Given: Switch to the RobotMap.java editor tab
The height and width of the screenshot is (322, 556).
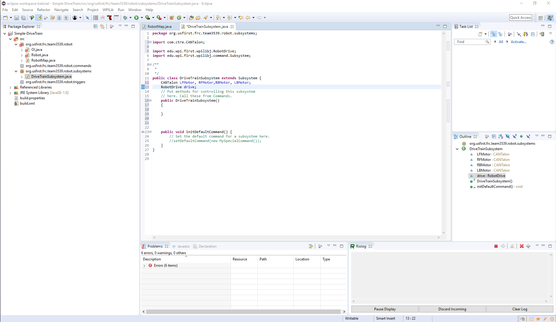Looking at the screenshot, I should point(160,26).
